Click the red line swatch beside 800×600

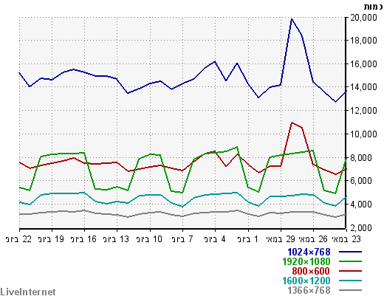click(x=350, y=271)
